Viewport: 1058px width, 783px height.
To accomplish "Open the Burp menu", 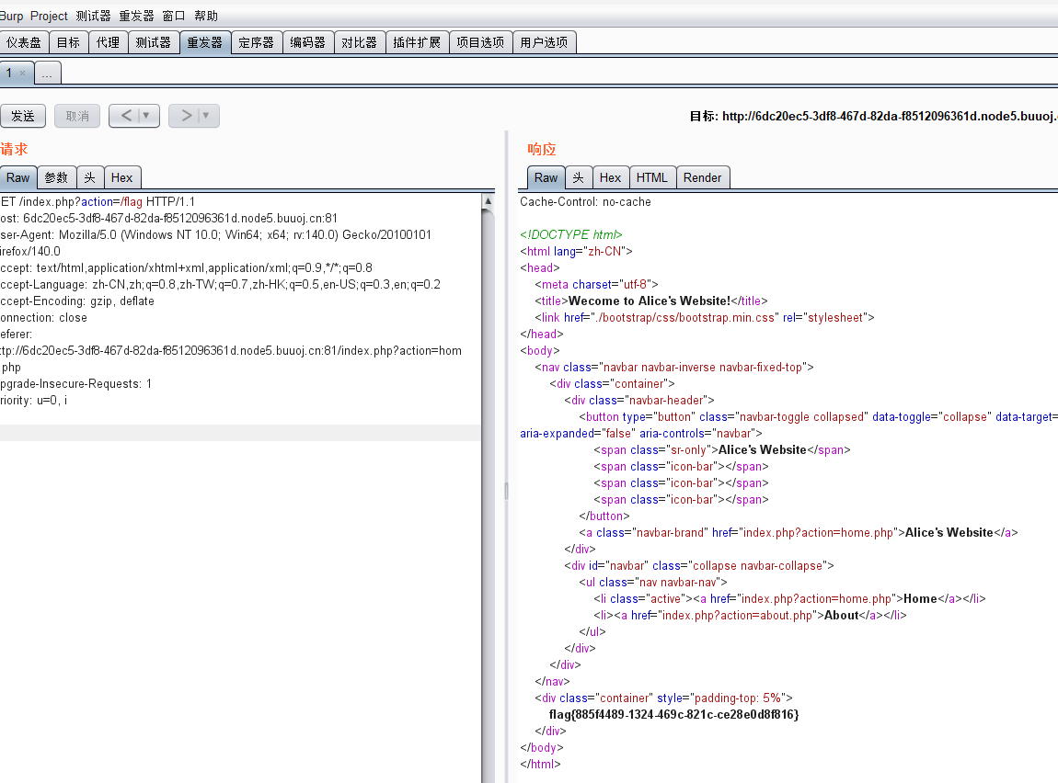I will (x=11, y=16).
